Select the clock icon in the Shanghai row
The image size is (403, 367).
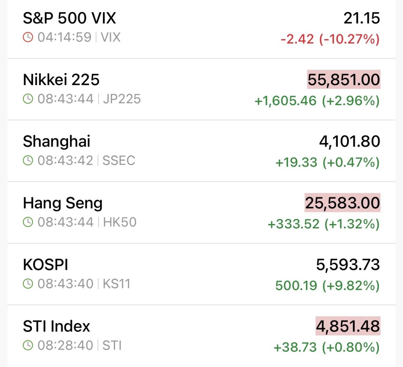[x=28, y=161]
